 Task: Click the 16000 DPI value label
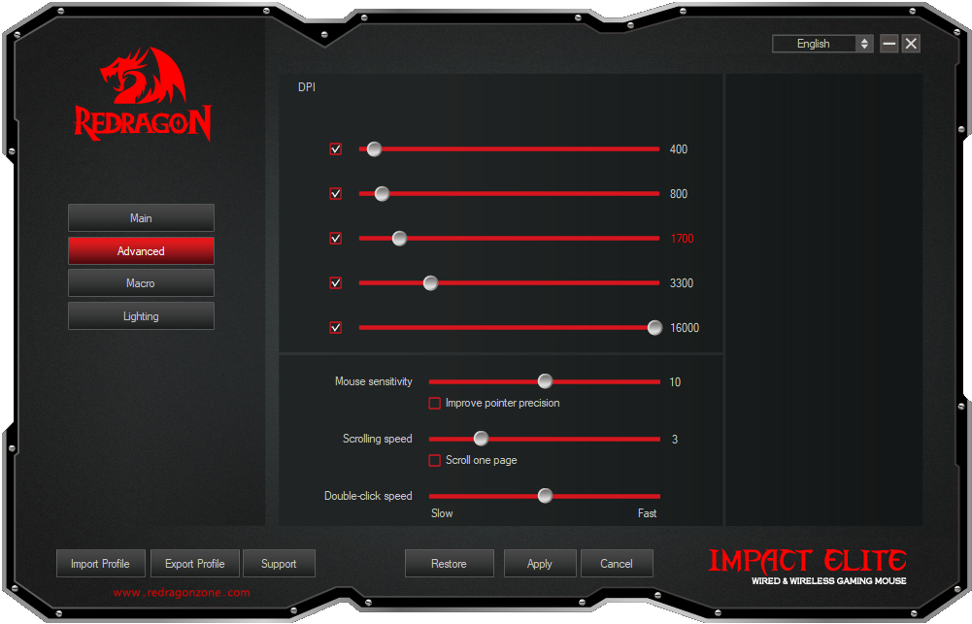[685, 328]
